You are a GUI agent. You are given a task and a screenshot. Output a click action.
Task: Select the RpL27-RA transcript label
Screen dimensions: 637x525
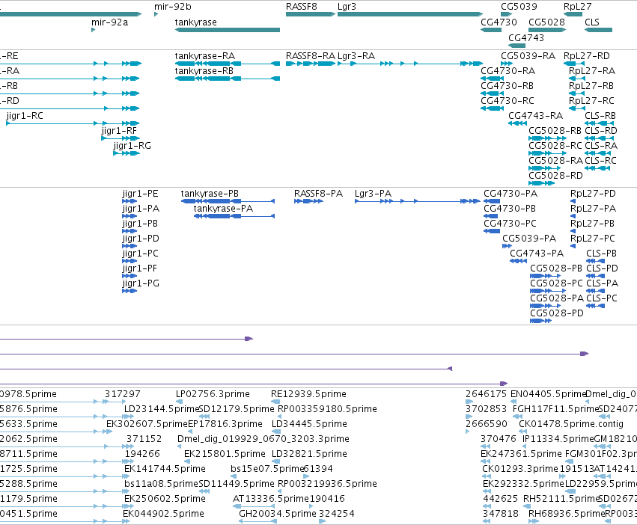point(592,70)
